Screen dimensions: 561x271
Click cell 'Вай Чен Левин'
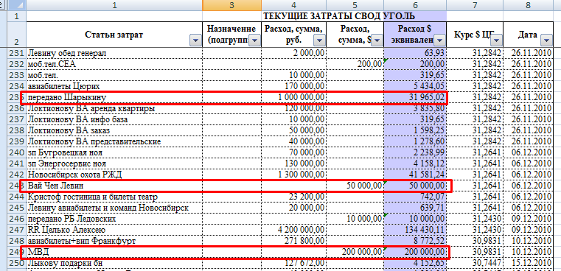pos(114,186)
